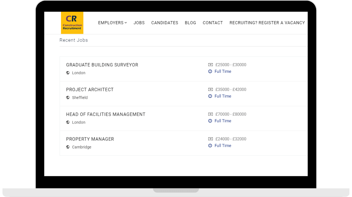
Task: Select the Property Manager job title
Action: point(90,139)
